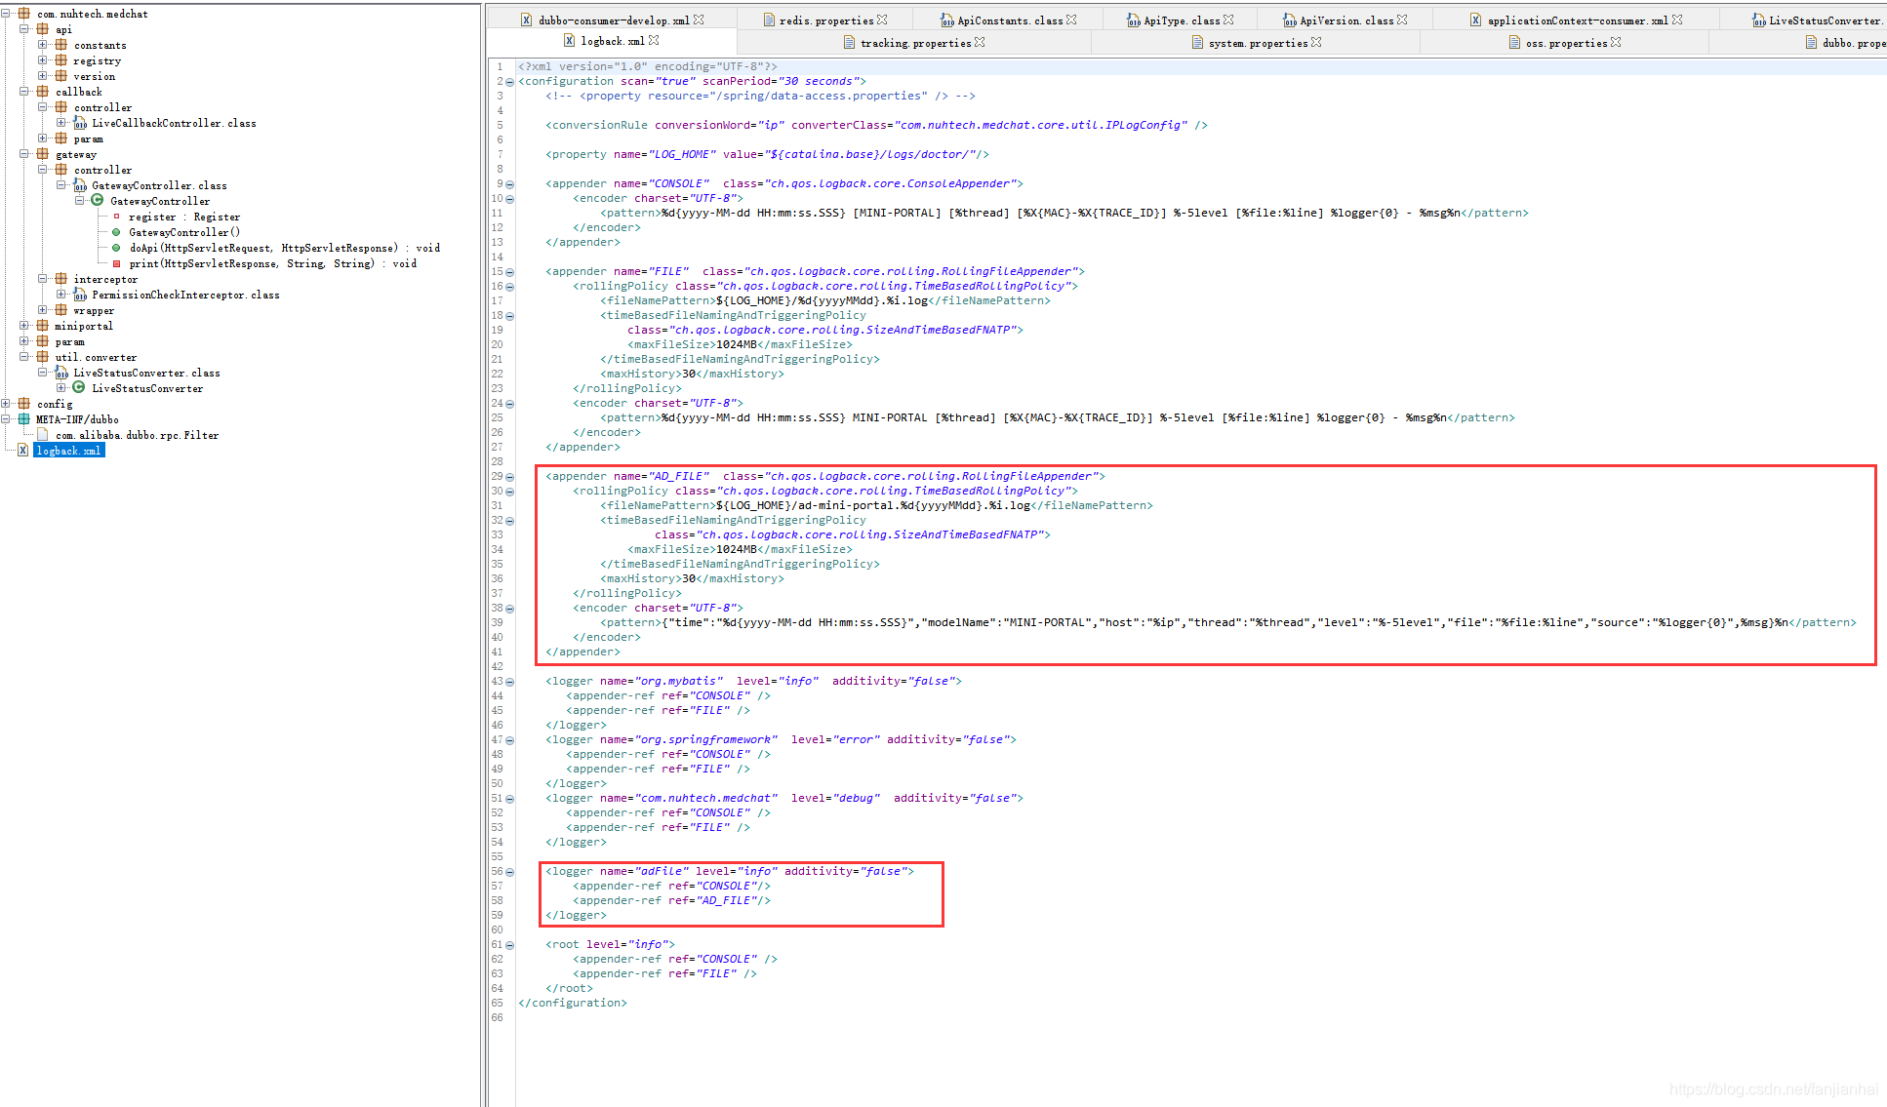Image resolution: width=1887 pixels, height=1107 pixels.
Task: Click the miniportal package icon
Action: click(42, 326)
